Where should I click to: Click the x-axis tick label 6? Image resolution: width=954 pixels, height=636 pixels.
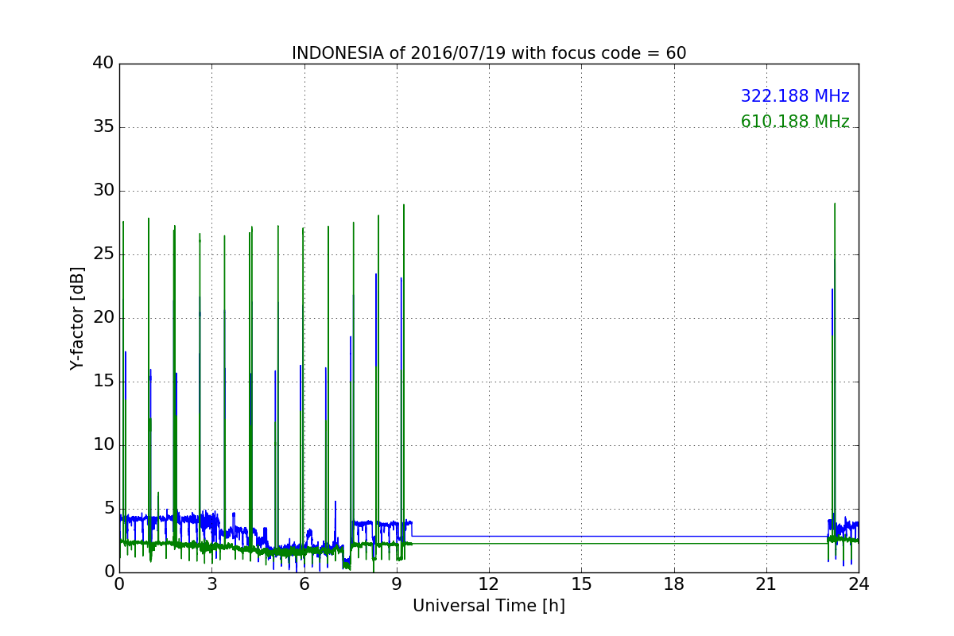pos(304,584)
